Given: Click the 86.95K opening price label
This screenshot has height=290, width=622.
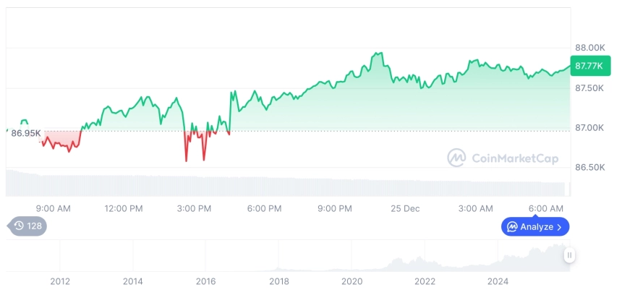Looking at the screenshot, I should [26, 133].
